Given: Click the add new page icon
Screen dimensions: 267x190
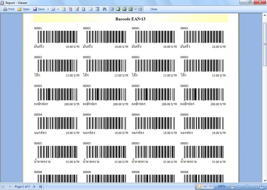Looking at the screenshot, I should pyautogui.click(x=64, y=9).
